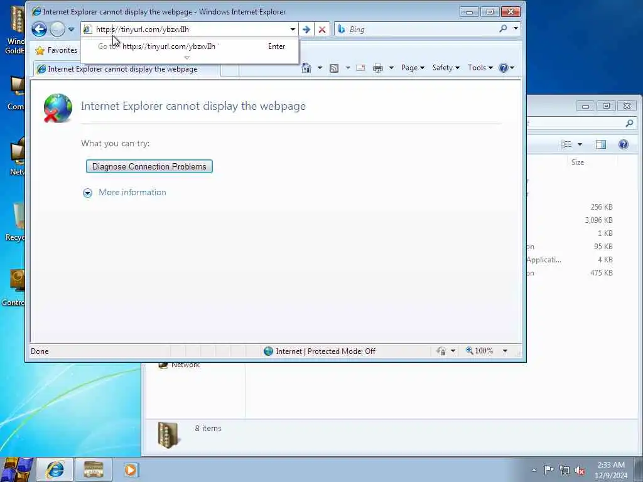Click the search icon in Explorer window

(629, 123)
